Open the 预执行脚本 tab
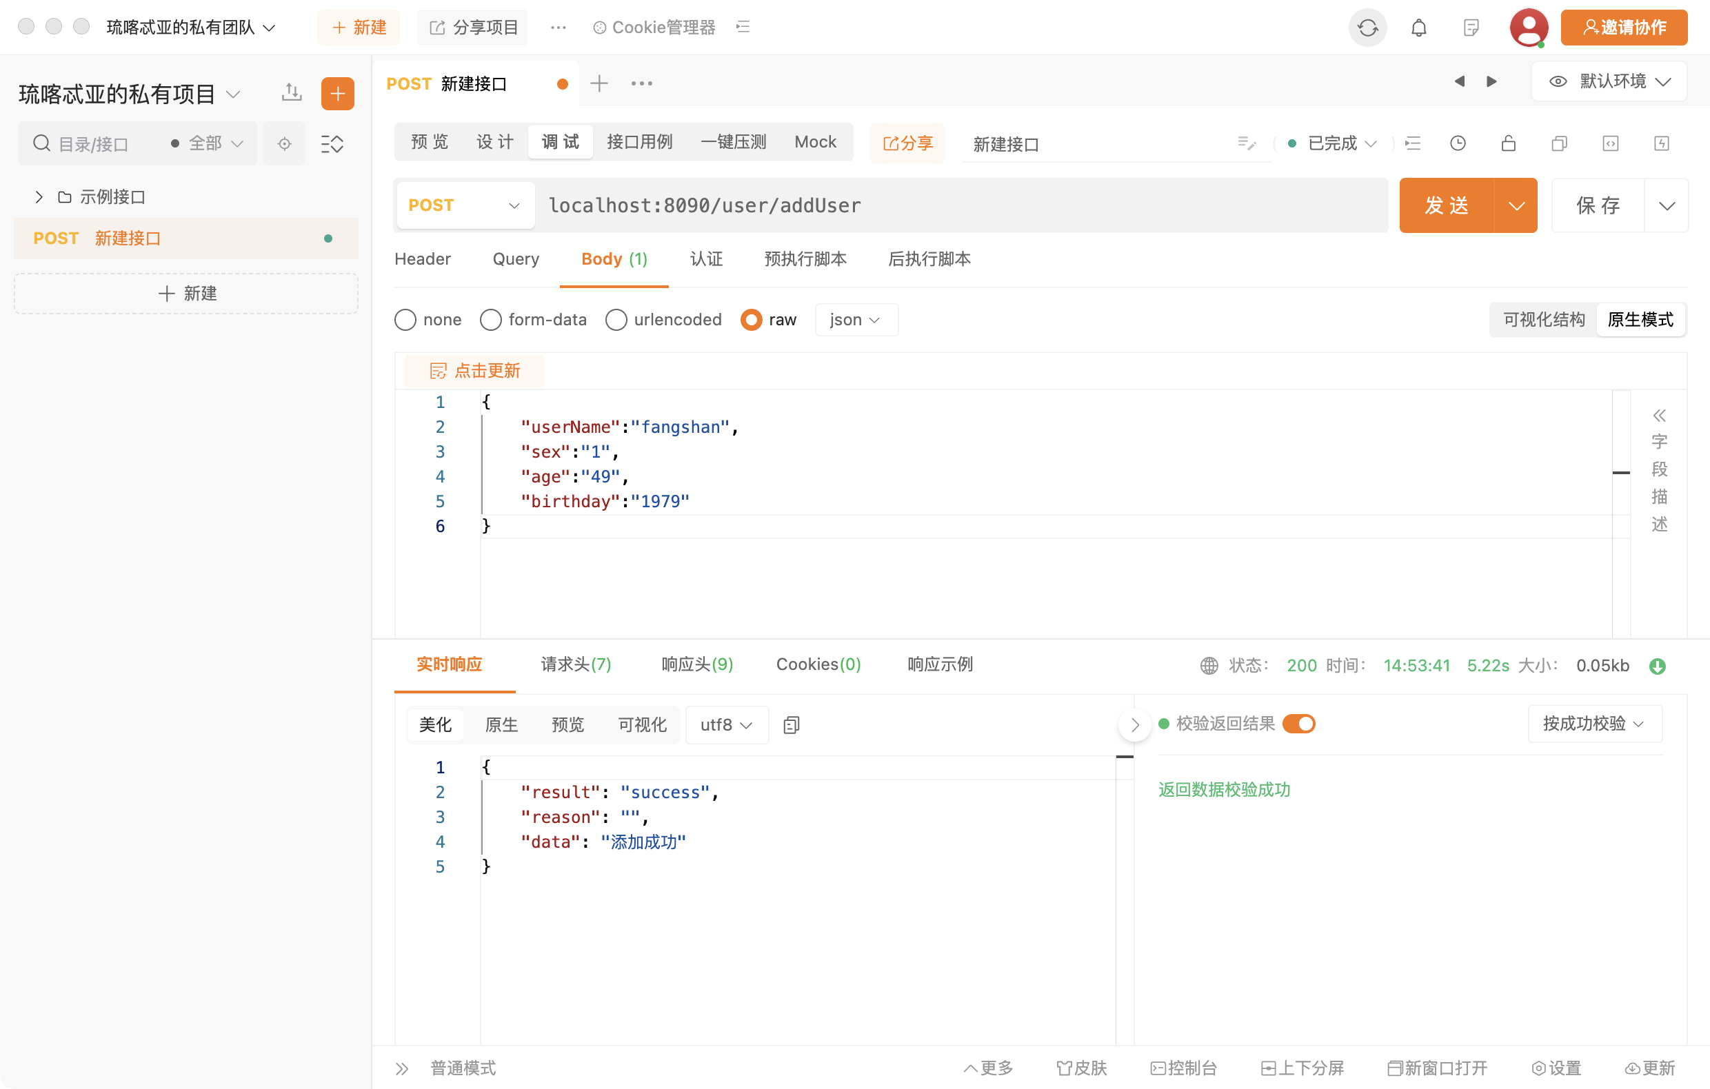Image resolution: width=1710 pixels, height=1089 pixels. pyautogui.click(x=805, y=259)
